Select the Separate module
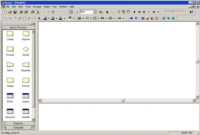Image resolution: width=200 pixels, height=135 pixels. click(26, 67)
